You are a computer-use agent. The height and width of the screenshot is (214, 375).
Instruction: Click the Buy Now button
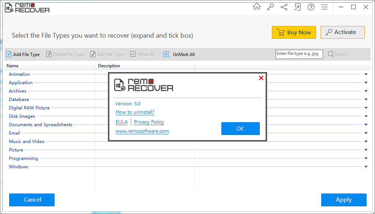tap(294, 32)
